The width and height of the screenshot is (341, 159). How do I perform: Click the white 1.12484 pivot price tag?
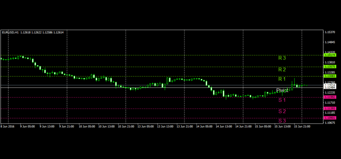click(x=330, y=87)
